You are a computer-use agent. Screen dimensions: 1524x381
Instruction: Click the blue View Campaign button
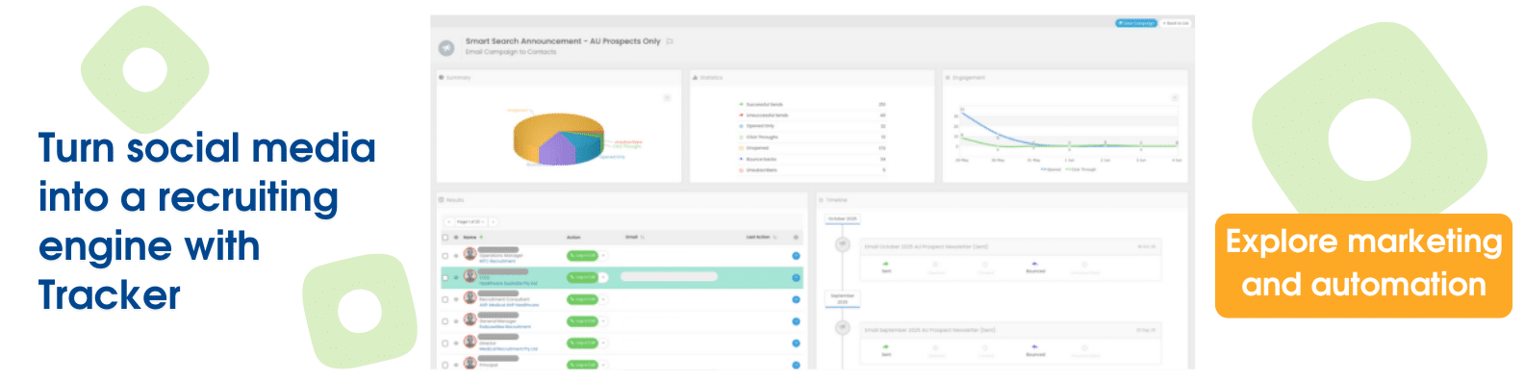[x=1136, y=23]
